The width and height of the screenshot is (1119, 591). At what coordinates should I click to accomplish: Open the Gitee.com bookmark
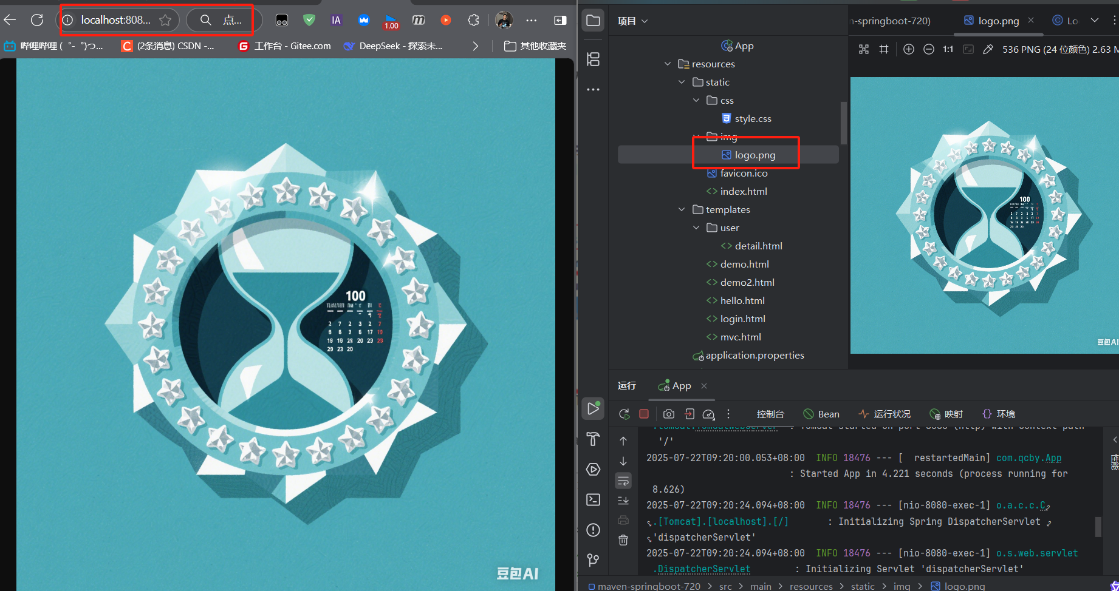[x=284, y=46]
